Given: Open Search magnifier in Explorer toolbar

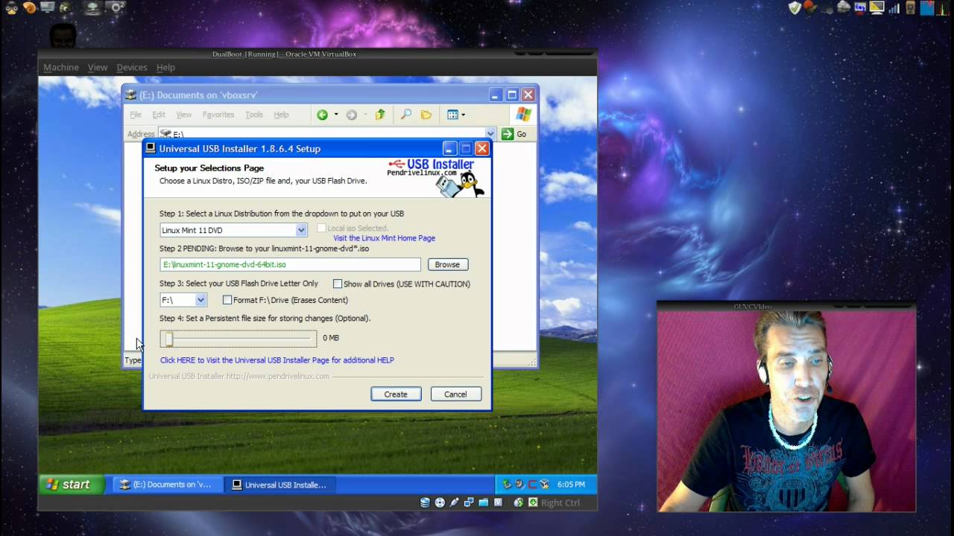Looking at the screenshot, I should [x=405, y=115].
